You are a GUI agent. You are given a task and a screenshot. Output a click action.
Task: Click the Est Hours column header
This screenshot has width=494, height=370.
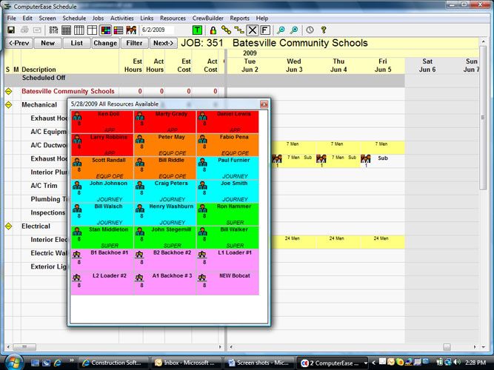click(x=133, y=66)
